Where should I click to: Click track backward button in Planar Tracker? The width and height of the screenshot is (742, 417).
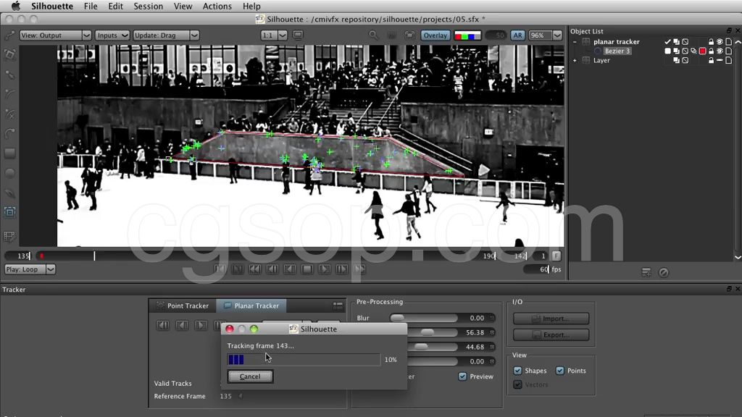tap(182, 325)
